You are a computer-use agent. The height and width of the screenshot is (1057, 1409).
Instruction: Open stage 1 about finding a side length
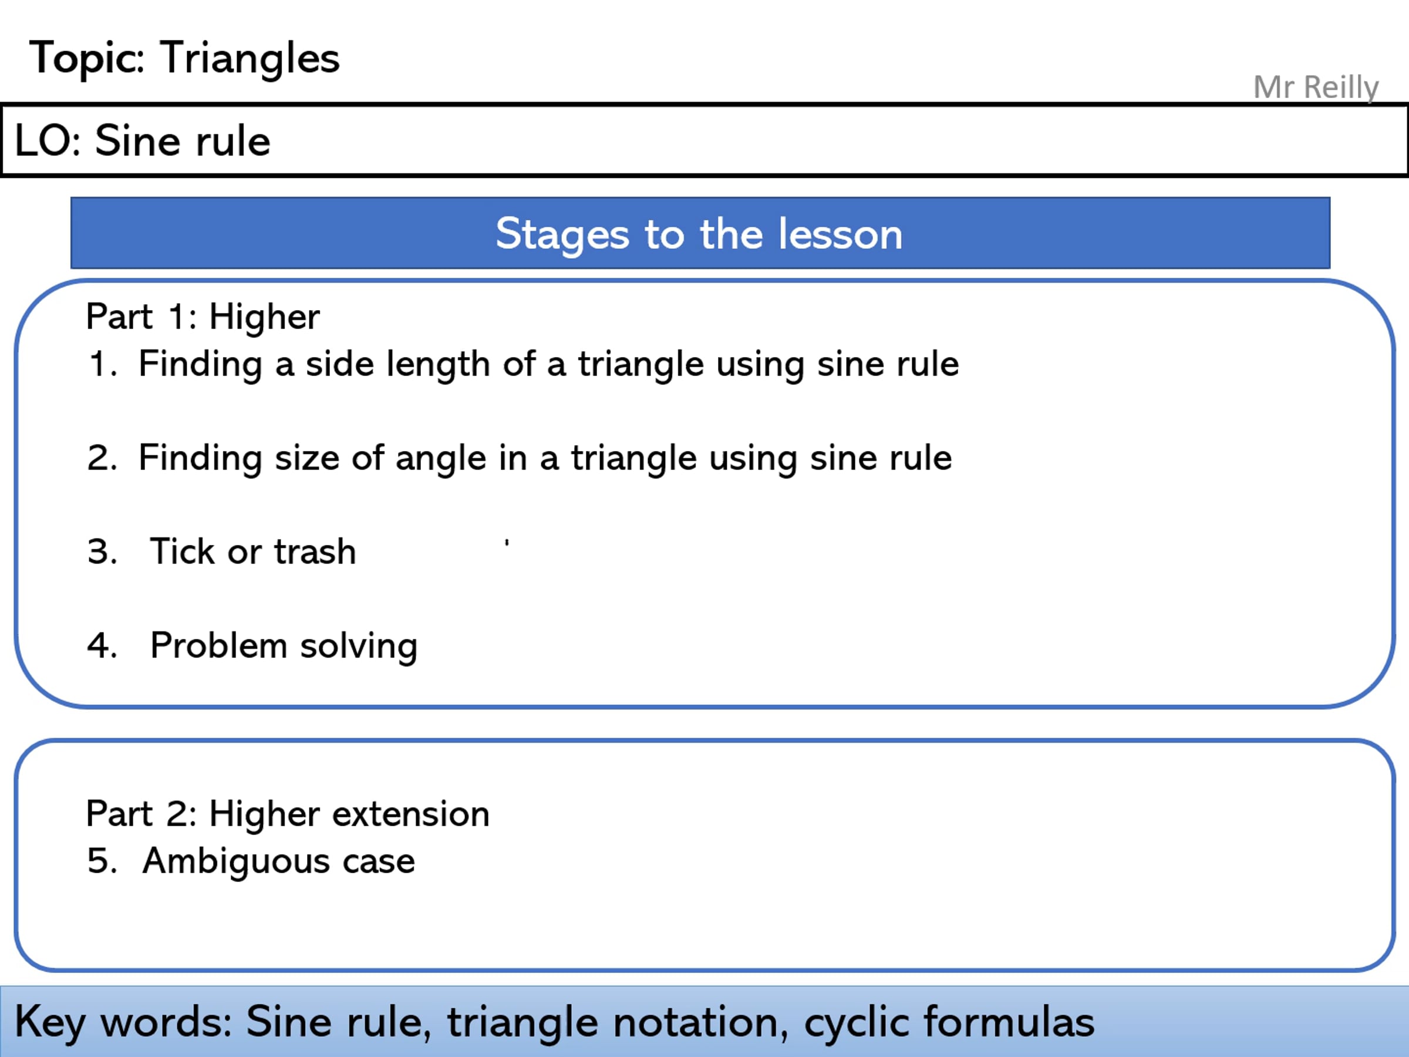coord(523,365)
